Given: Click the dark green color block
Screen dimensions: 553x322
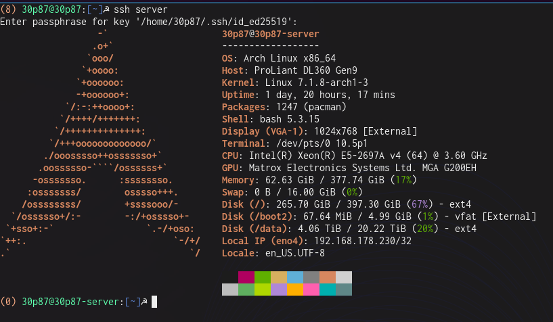Looking at the screenshot, I should click(263, 277).
